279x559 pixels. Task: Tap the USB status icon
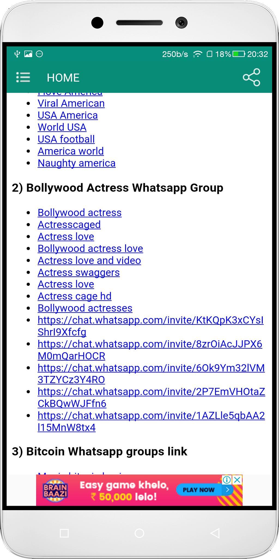tap(17, 54)
